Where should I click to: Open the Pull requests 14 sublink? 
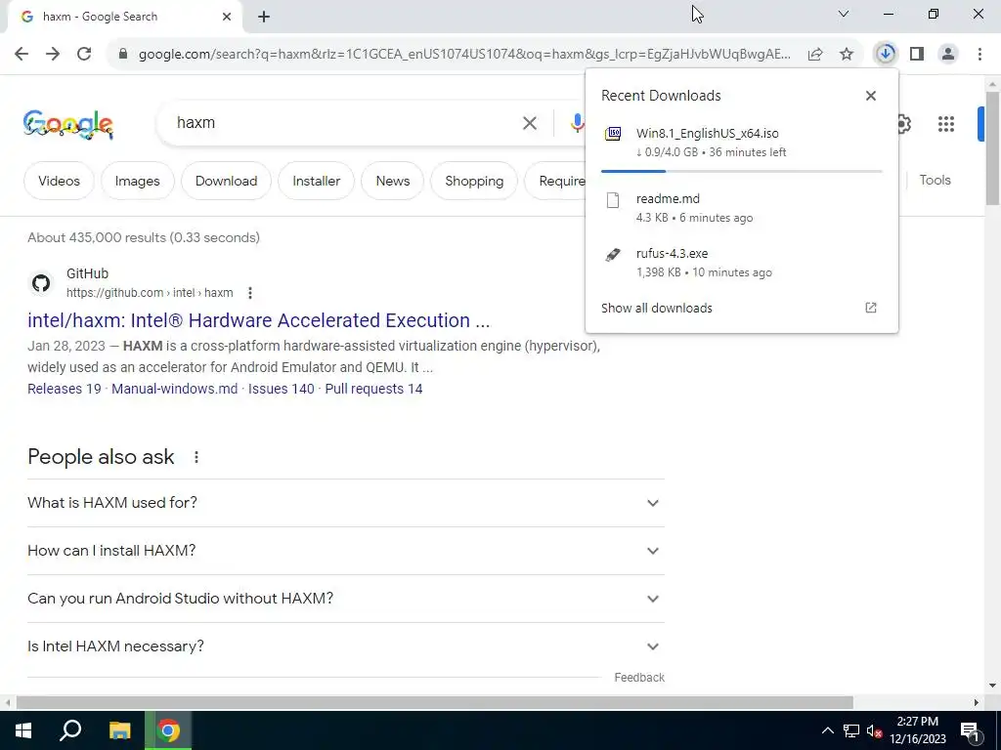point(373,389)
